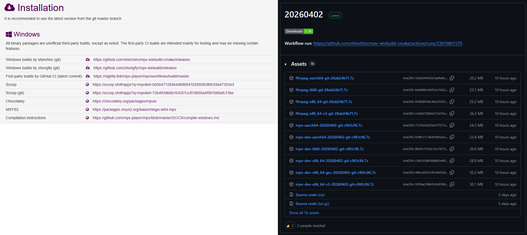Copy sha256 for mpv-aarch64-20260402-git-c961c96.7z
This screenshot has width=527, height=235.
click(452, 125)
